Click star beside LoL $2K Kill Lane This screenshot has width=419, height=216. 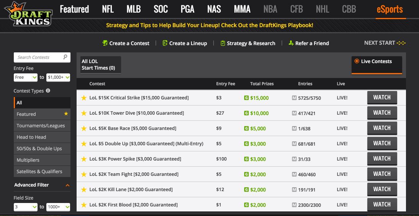point(84,190)
